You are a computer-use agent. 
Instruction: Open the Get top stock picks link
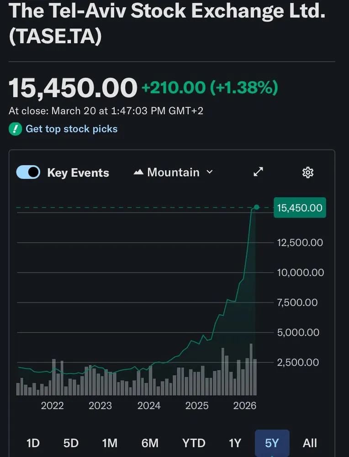[x=71, y=129]
